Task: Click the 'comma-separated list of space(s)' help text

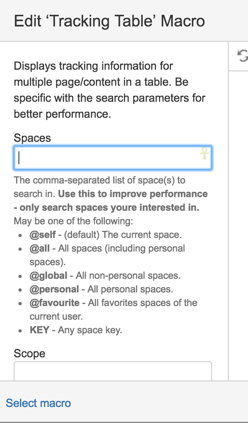Action: pyautogui.click(x=100, y=180)
